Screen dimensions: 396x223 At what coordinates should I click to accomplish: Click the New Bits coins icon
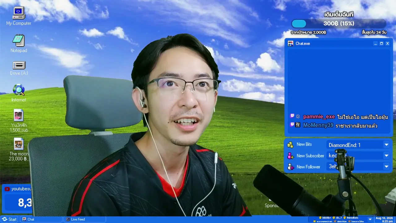click(290, 145)
